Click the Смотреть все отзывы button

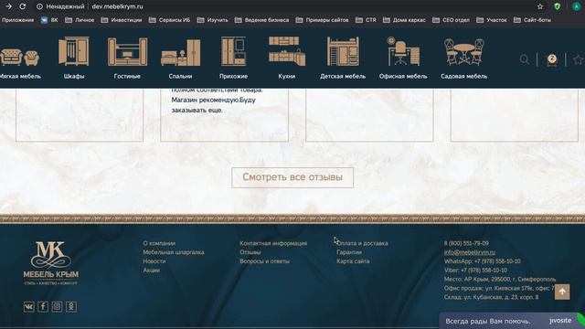tap(292, 177)
